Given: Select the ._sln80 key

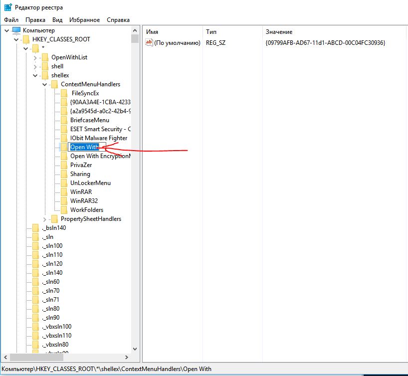Looking at the screenshot, I should pyautogui.click(x=50, y=309).
